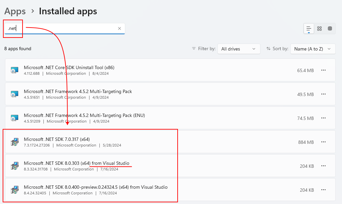The height and width of the screenshot is (204, 342).
Task: Click the .NET Framework 4.5.2 Multi-Targeting Pack icon
Action: tap(14, 94)
